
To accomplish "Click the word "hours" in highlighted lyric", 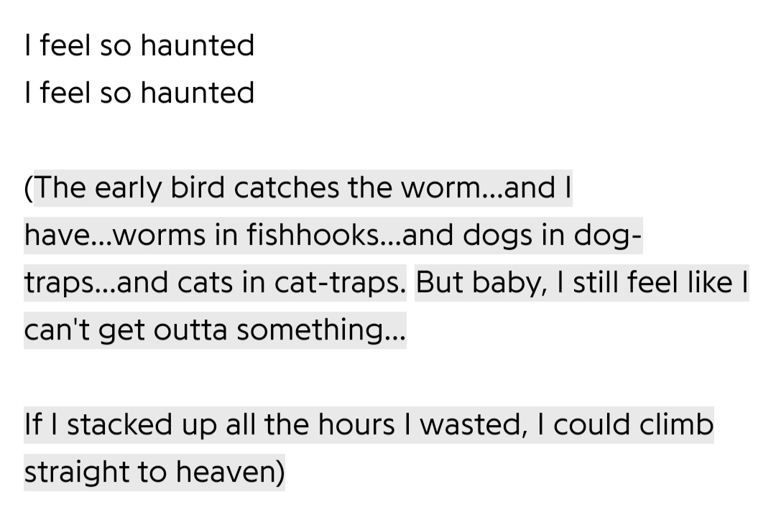I will (356, 424).
